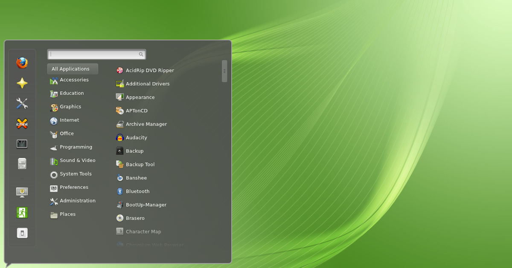The height and width of the screenshot is (268, 512).
Task: Open the wrench-and-screwdriver icon in favorites sidebar
Action: [x=22, y=103]
